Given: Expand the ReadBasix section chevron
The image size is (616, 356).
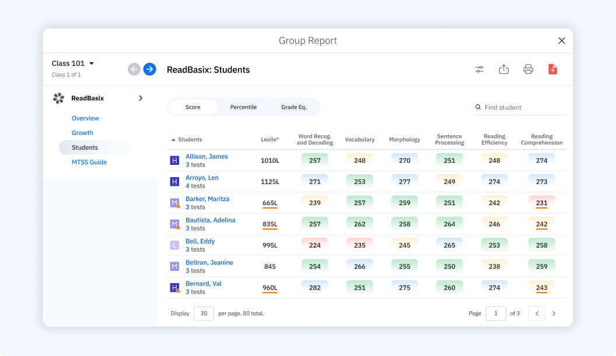Looking at the screenshot, I should (140, 98).
